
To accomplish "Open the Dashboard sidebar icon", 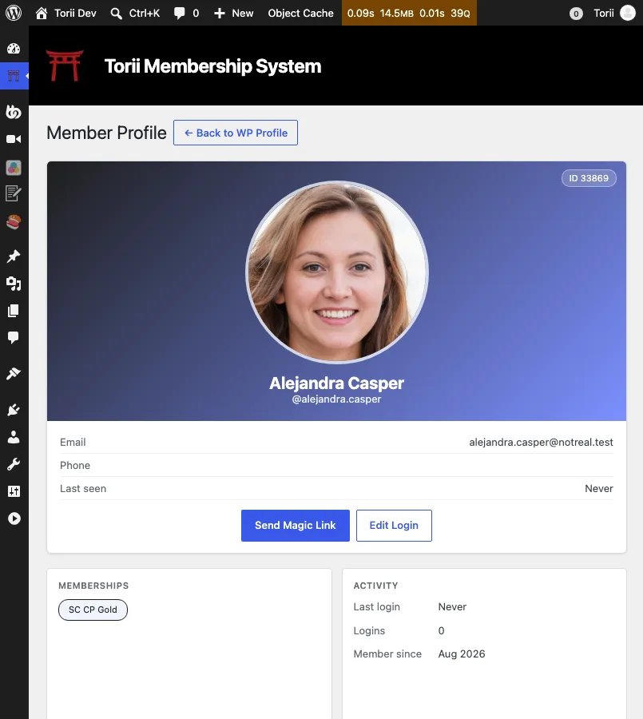I will [x=14, y=48].
